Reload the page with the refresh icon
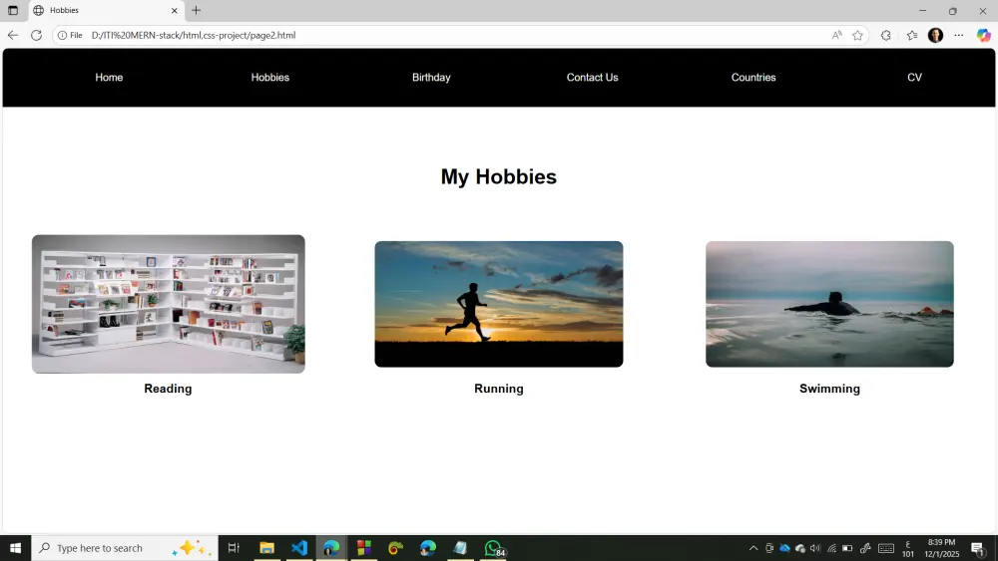This screenshot has width=998, height=561. pos(36,35)
